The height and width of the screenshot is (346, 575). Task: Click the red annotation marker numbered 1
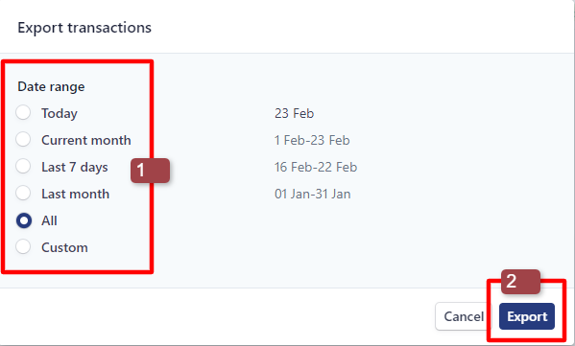point(150,171)
